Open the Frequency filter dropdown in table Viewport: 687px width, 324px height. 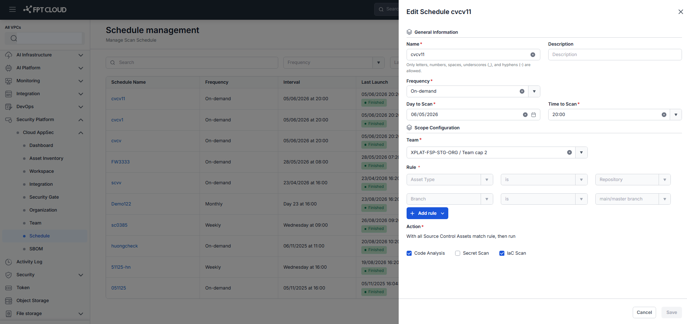coord(379,63)
